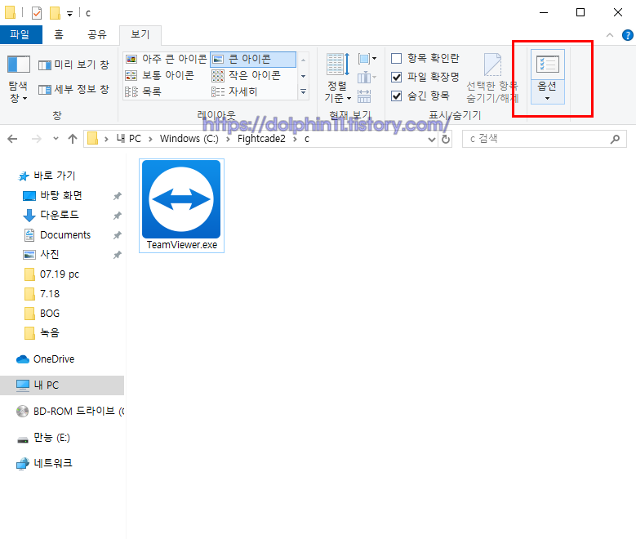Move layout gallery up one row
This screenshot has height=539, width=636.
(x=303, y=60)
